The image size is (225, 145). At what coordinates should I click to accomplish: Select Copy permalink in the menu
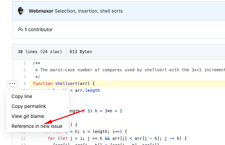[29, 106]
